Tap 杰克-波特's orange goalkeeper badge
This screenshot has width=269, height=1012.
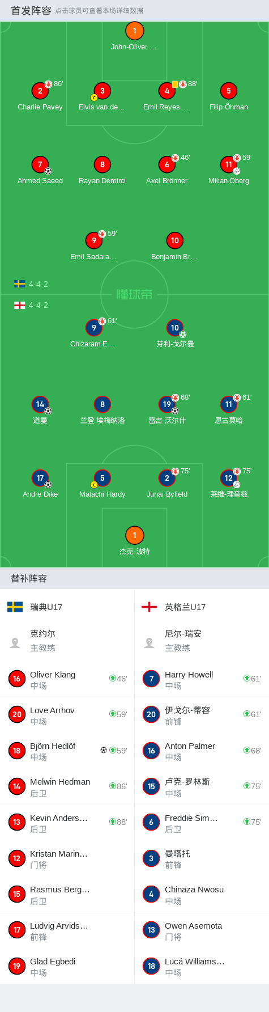[x=134, y=535]
